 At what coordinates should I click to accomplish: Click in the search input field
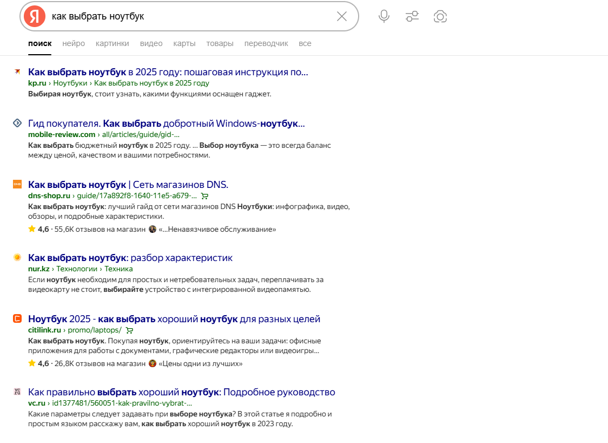190,16
